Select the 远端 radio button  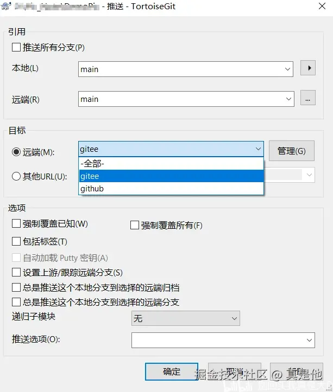pos(16,152)
